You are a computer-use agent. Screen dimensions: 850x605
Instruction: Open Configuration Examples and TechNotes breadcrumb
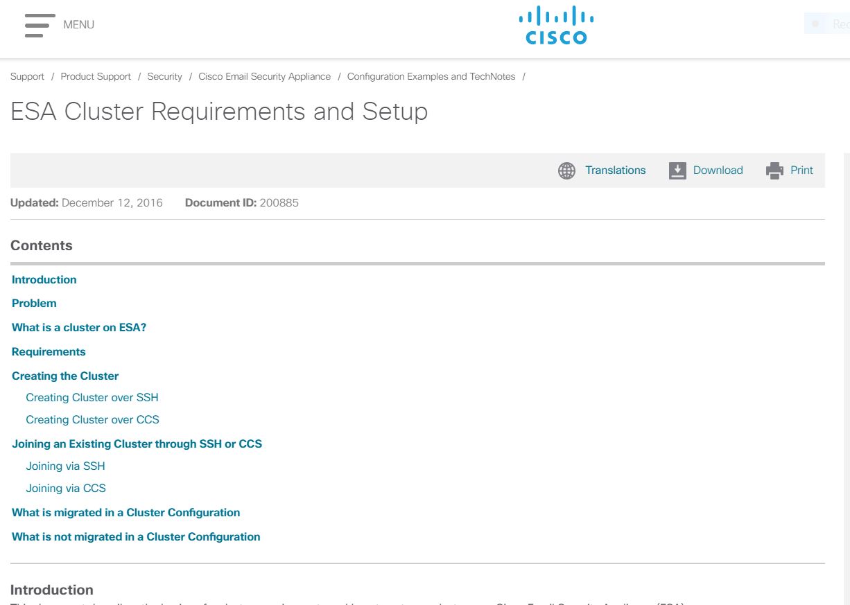(431, 77)
